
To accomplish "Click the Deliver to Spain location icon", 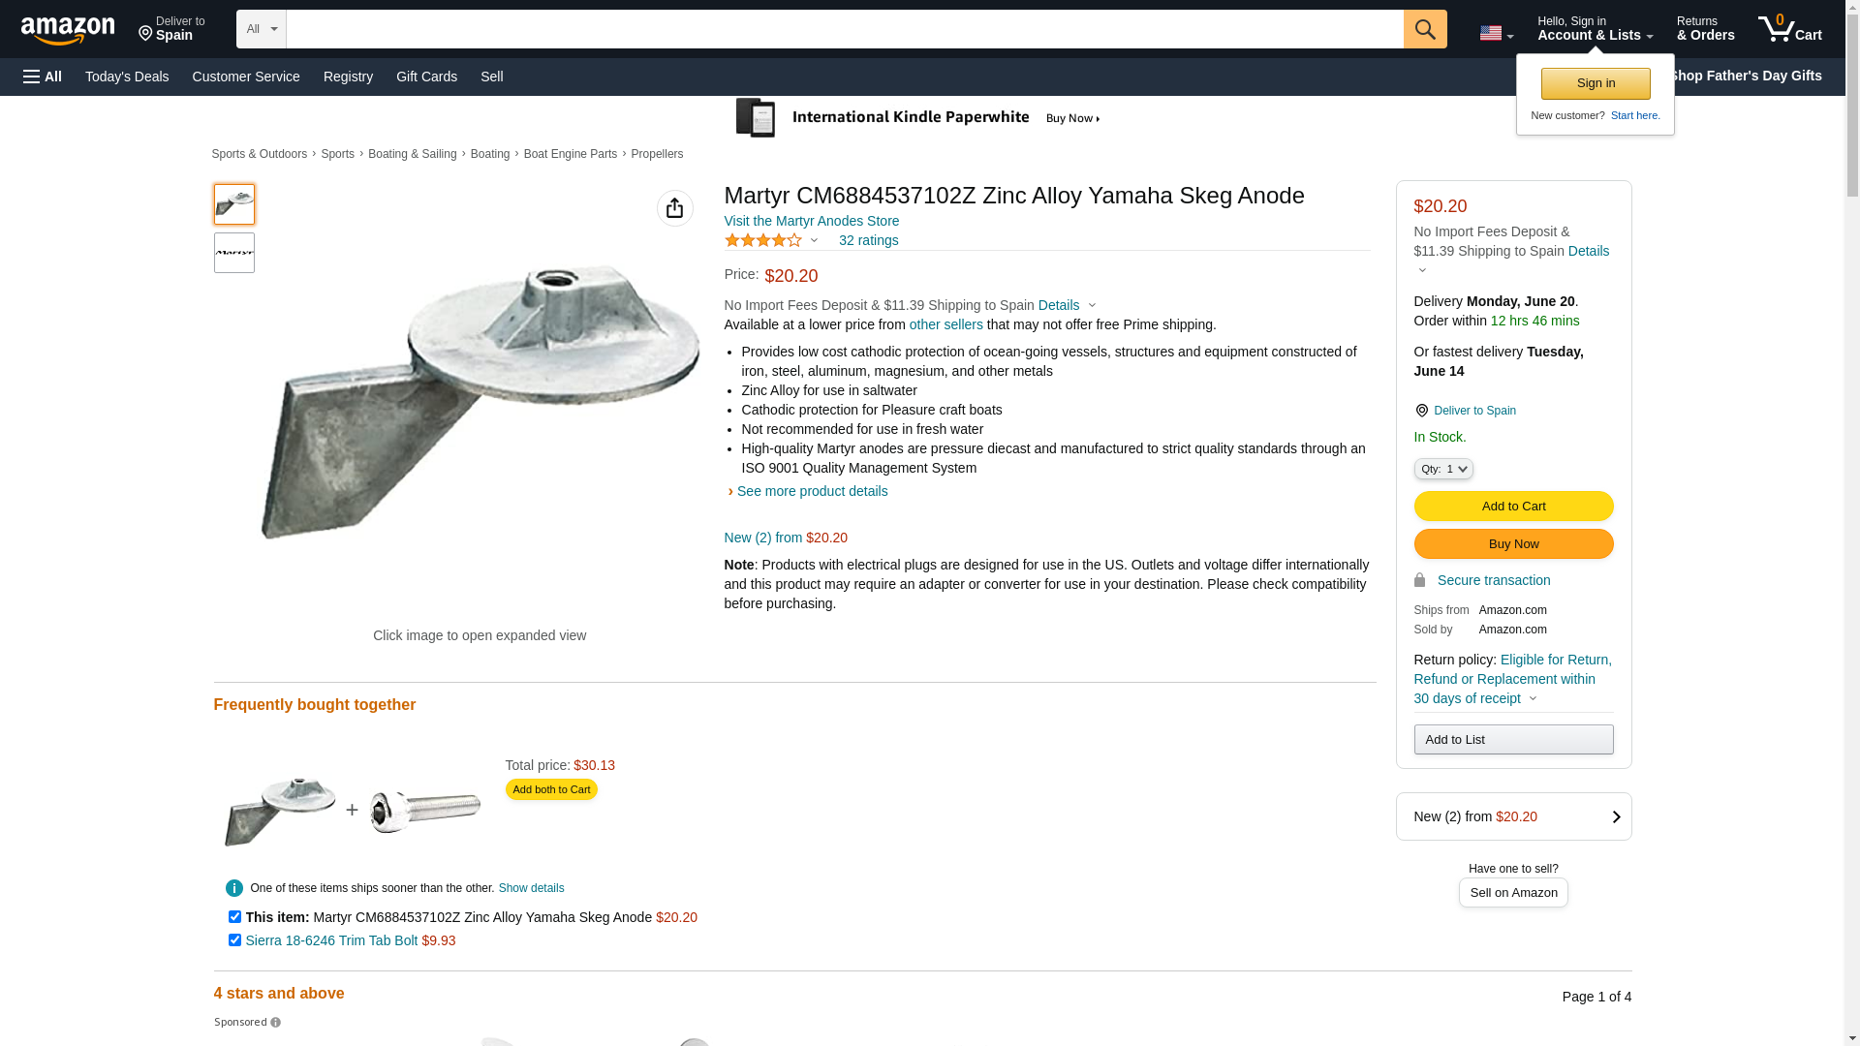I will [x=1421, y=411].
